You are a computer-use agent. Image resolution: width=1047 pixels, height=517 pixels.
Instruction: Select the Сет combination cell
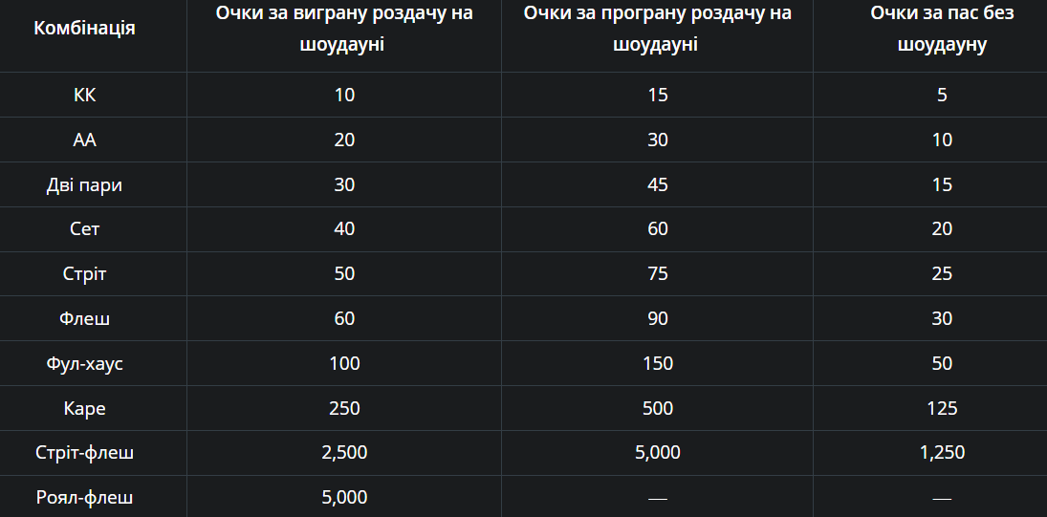tap(84, 228)
